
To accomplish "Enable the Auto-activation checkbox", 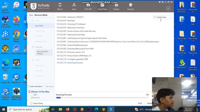I will pos(28,86).
